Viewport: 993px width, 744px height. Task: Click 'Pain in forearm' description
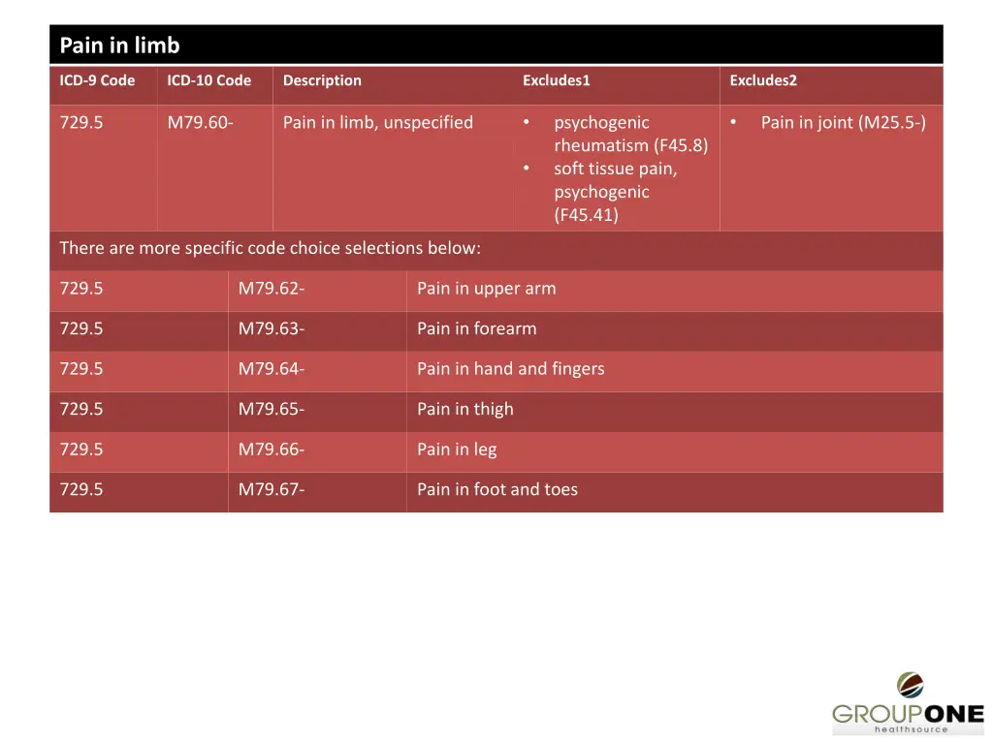(476, 328)
